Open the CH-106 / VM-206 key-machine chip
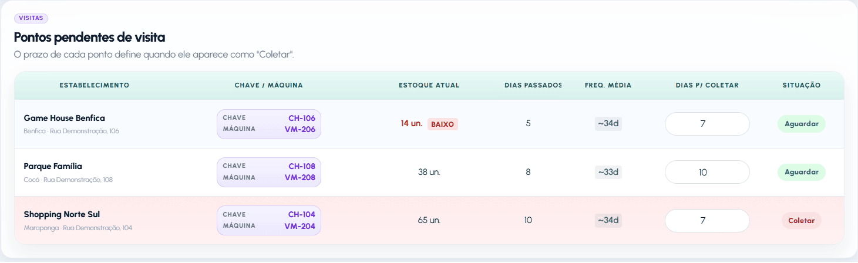This screenshot has height=263, width=858. (x=269, y=124)
